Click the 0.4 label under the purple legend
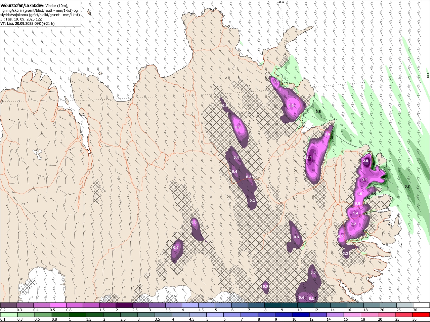430x322 pixels. pyautogui.click(x=36, y=310)
